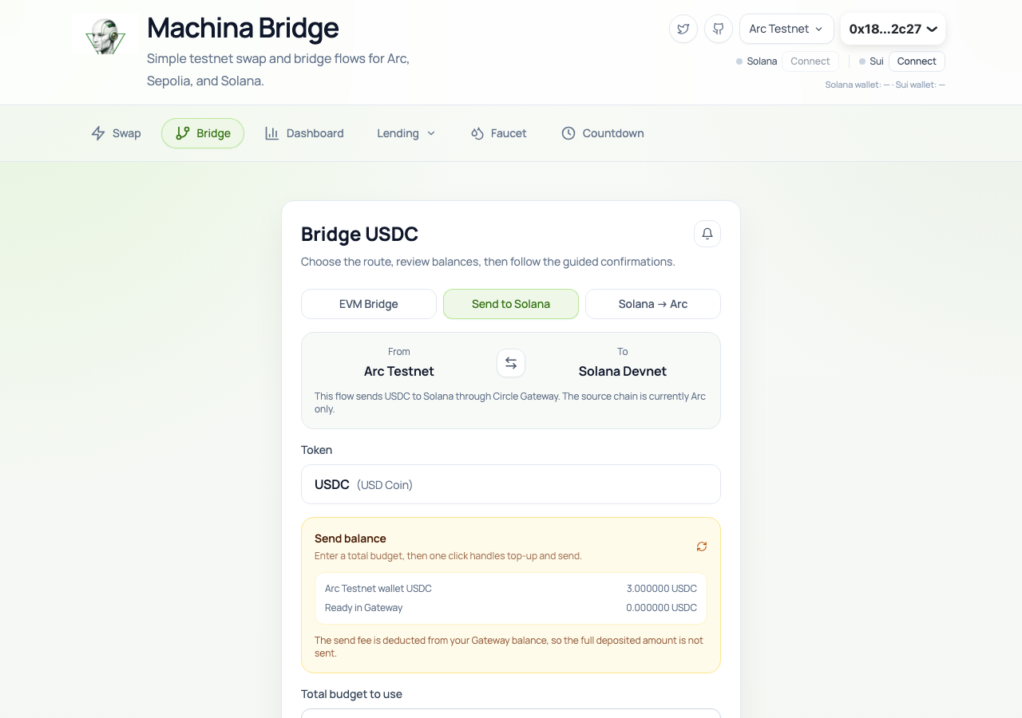Expand the Arc Testnet network dropdown
The image size is (1022, 718).
coord(786,29)
